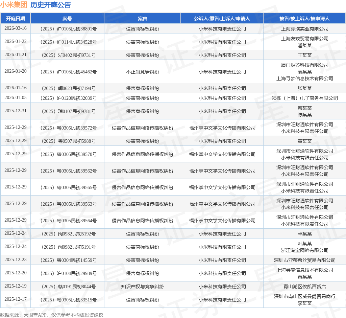Select date cell 2026-01-22
The image size is (346, 318).
pyautogui.click(x=16, y=42)
